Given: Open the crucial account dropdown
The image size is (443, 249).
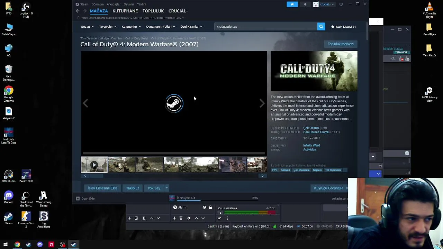Looking at the screenshot, I should pos(324,4).
